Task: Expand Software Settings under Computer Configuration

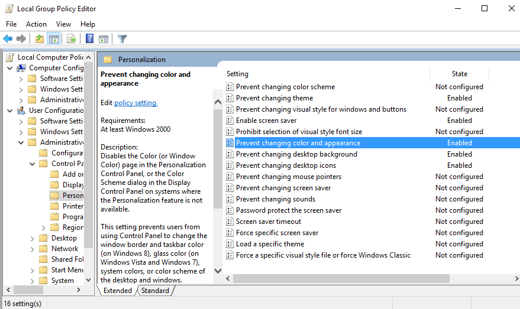Action: [x=21, y=79]
